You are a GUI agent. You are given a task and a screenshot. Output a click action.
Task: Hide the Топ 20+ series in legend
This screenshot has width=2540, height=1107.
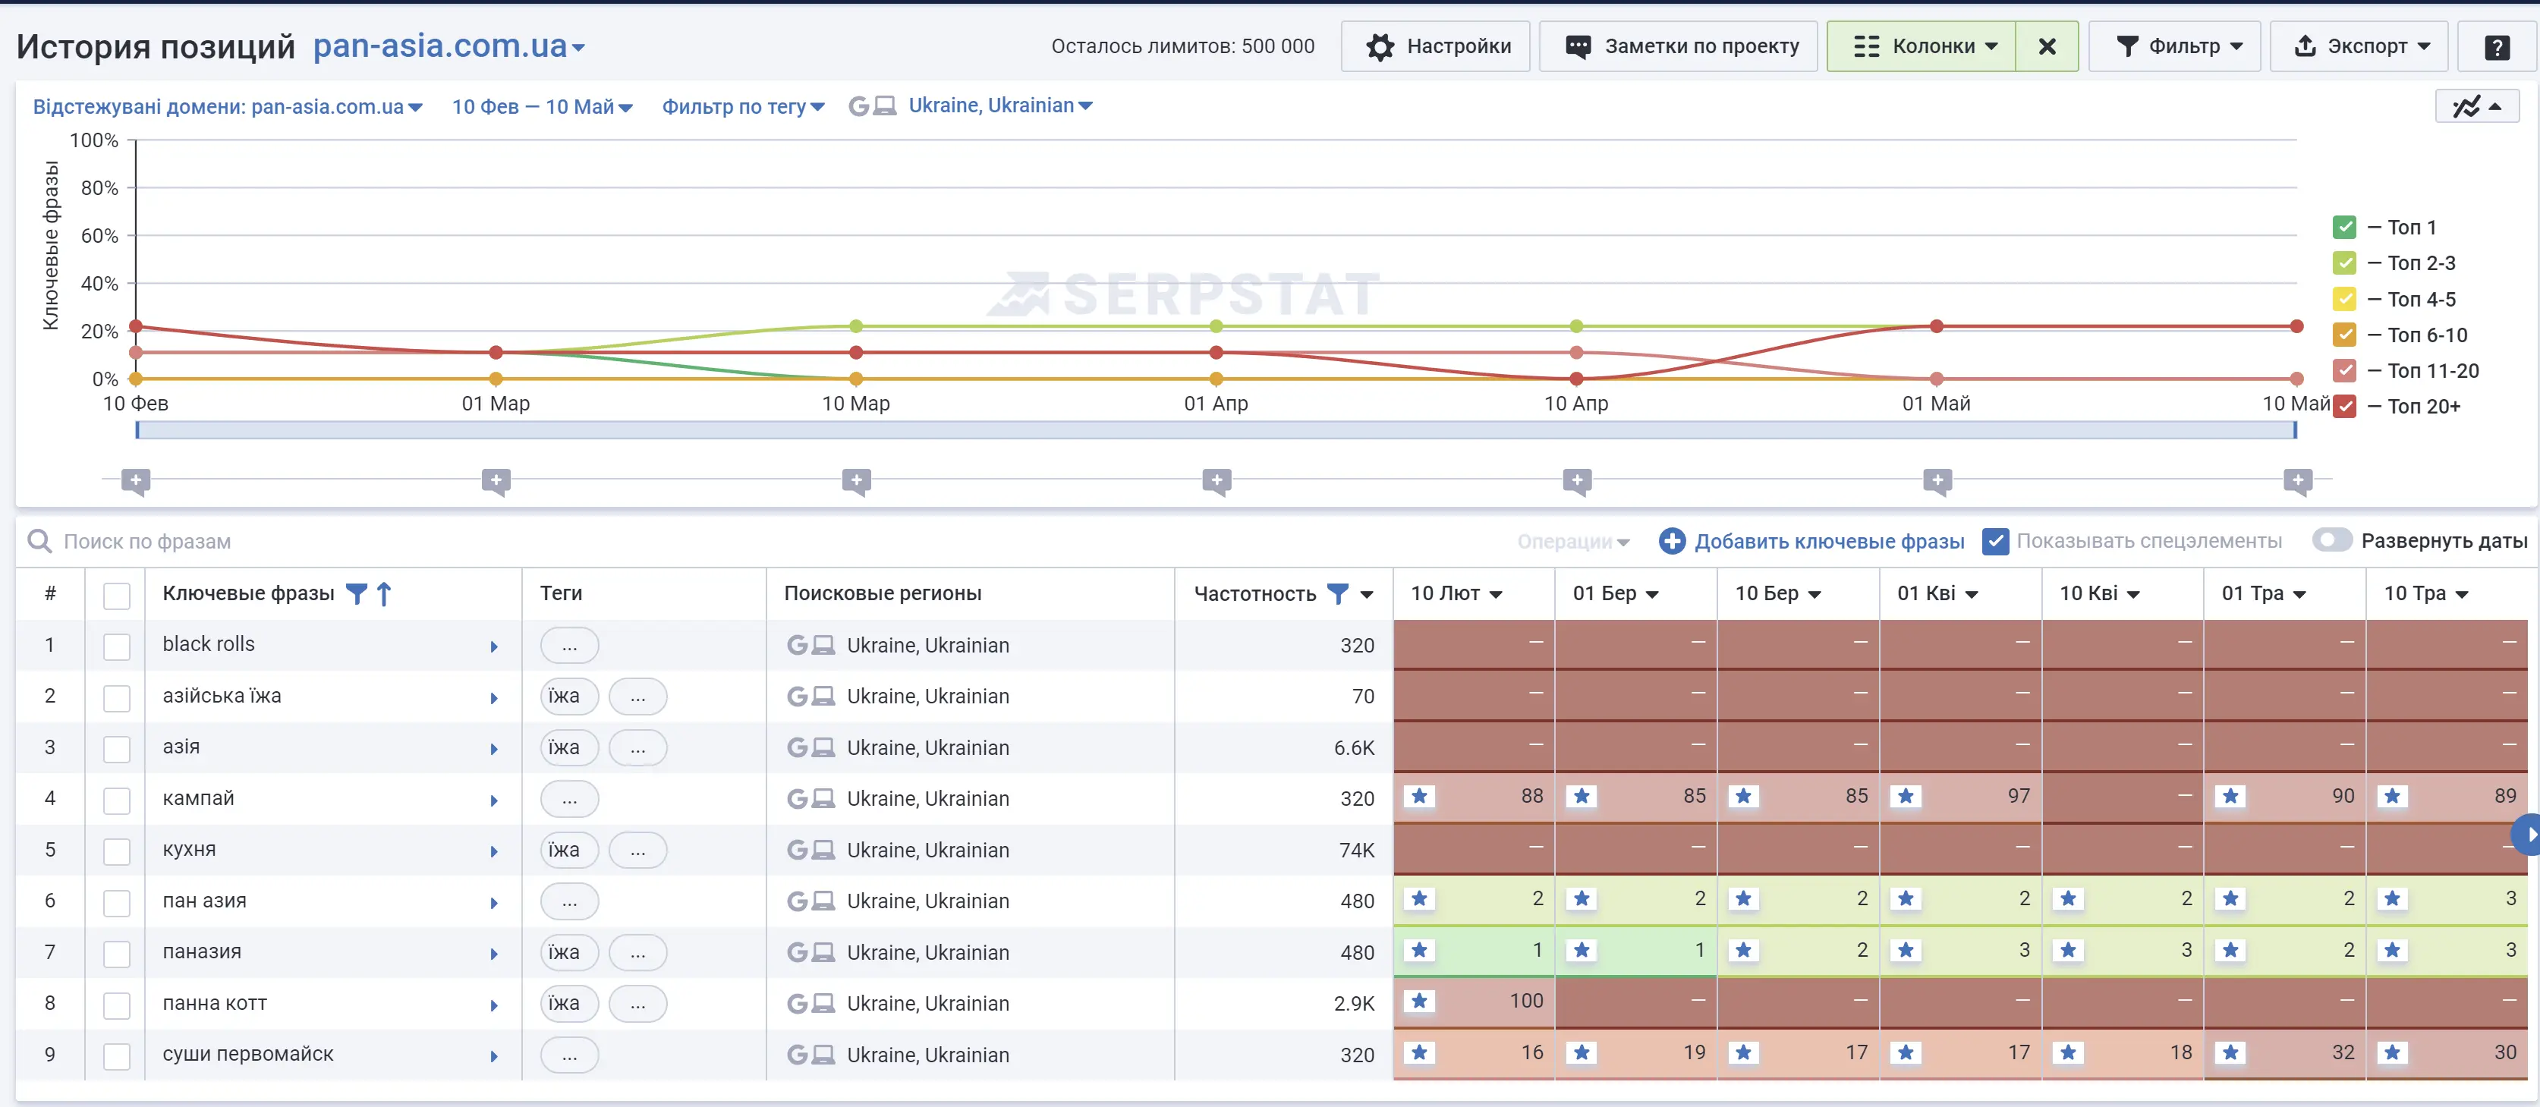2345,406
